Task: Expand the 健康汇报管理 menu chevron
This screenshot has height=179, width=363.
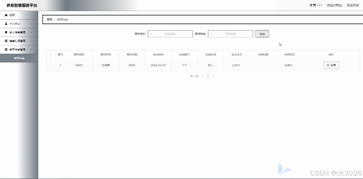Action: click(x=31, y=41)
